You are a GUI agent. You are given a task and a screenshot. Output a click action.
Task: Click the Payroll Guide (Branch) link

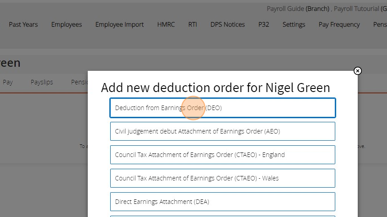click(x=298, y=9)
